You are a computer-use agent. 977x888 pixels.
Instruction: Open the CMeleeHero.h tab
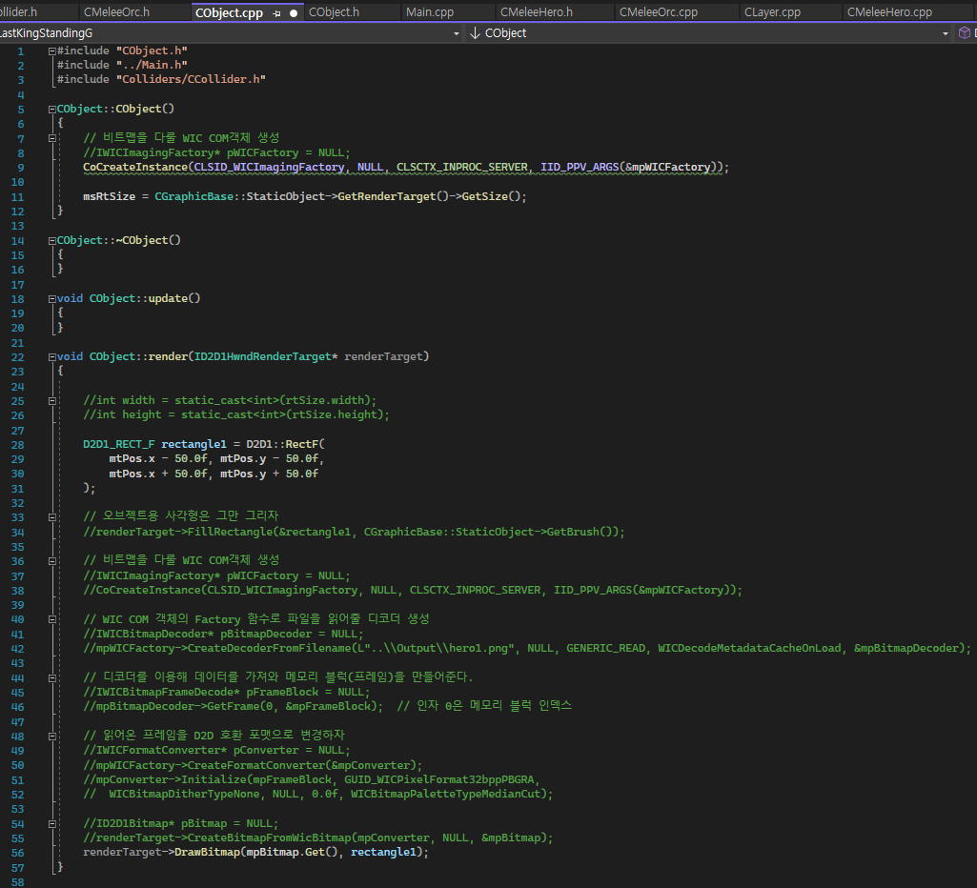pyautogui.click(x=537, y=11)
